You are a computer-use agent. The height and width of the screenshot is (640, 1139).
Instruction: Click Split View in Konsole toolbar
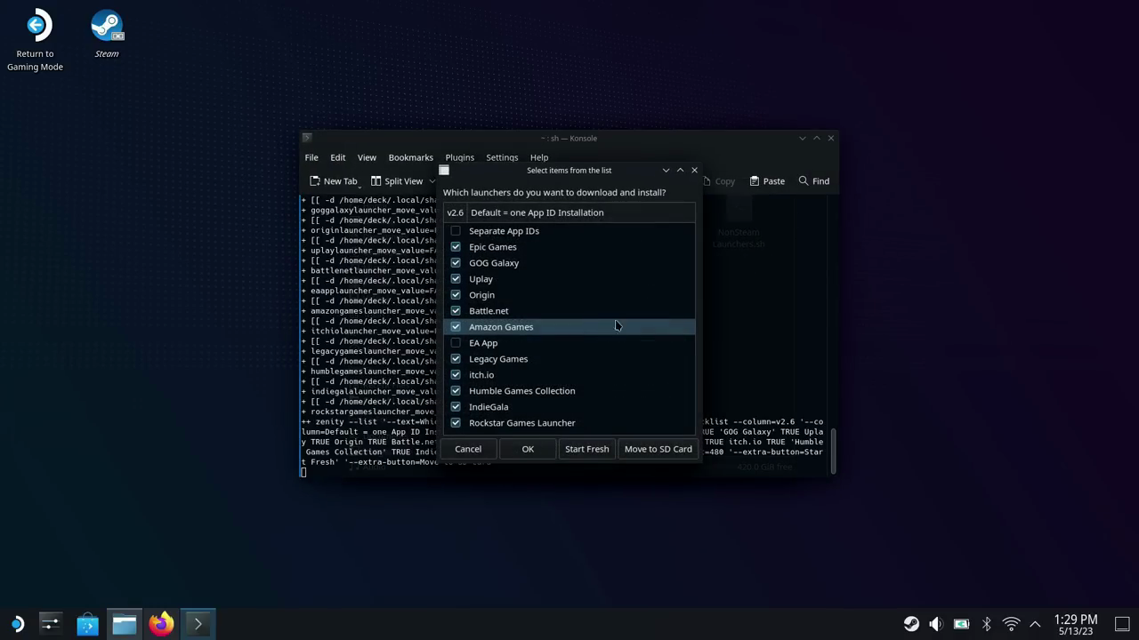(x=397, y=181)
